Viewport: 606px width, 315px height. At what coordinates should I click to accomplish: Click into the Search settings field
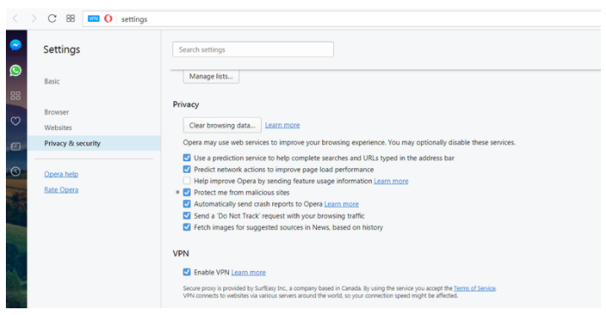tap(254, 50)
